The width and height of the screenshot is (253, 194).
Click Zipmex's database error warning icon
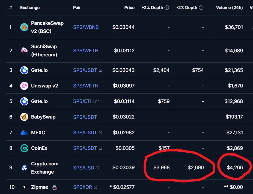click(x=55, y=187)
